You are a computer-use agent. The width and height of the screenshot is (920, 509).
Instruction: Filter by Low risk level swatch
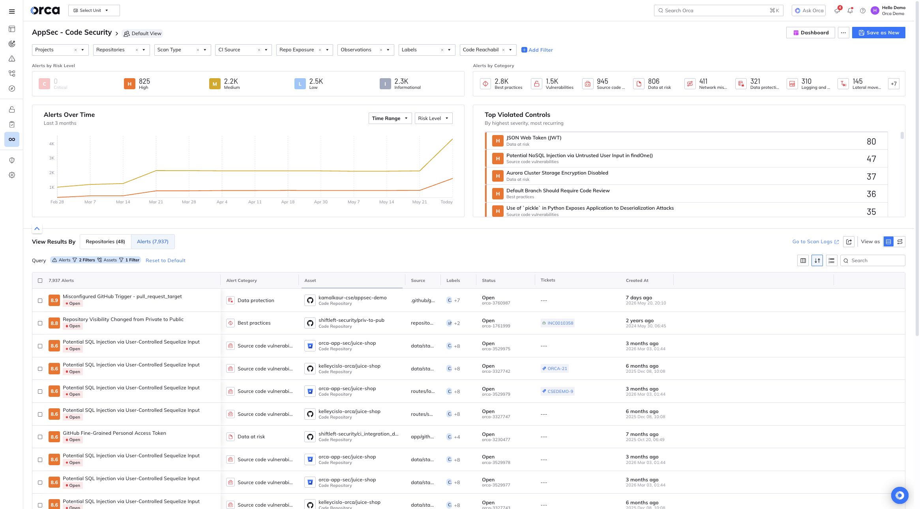(300, 84)
